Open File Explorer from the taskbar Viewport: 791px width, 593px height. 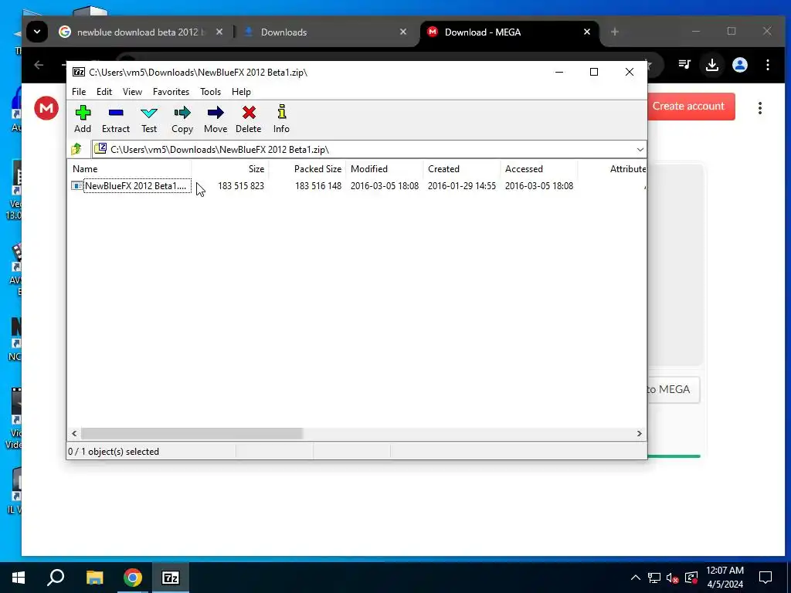(94, 578)
